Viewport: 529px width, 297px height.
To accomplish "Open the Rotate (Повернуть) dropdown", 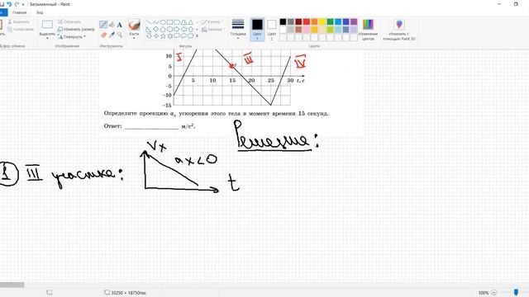I will [x=72, y=36].
